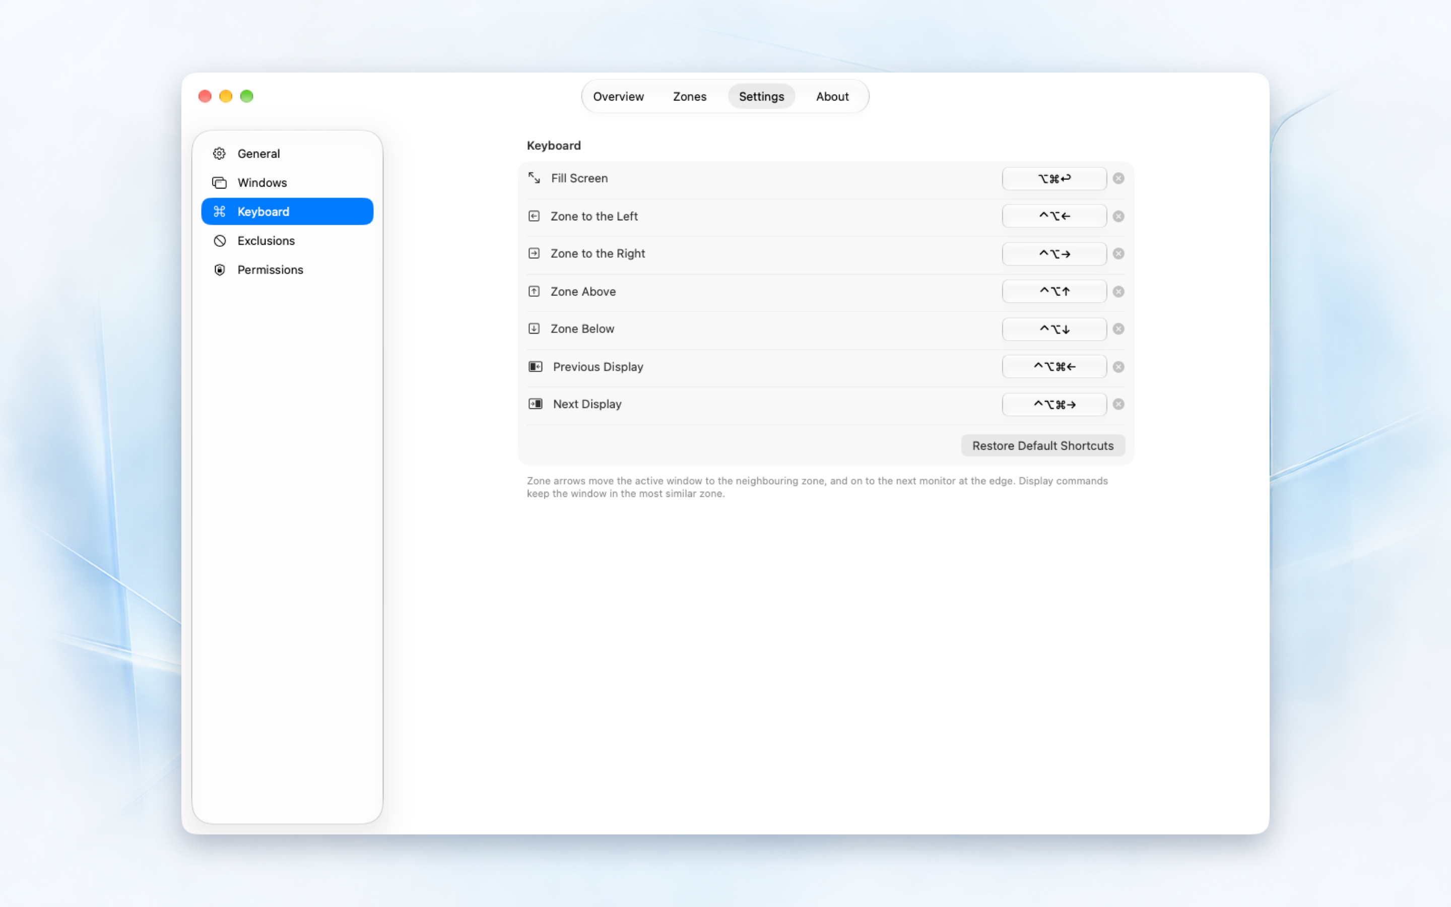Click the General gear icon in sidebar
The image size is (1451, 907).
click(x=220, y=154)
